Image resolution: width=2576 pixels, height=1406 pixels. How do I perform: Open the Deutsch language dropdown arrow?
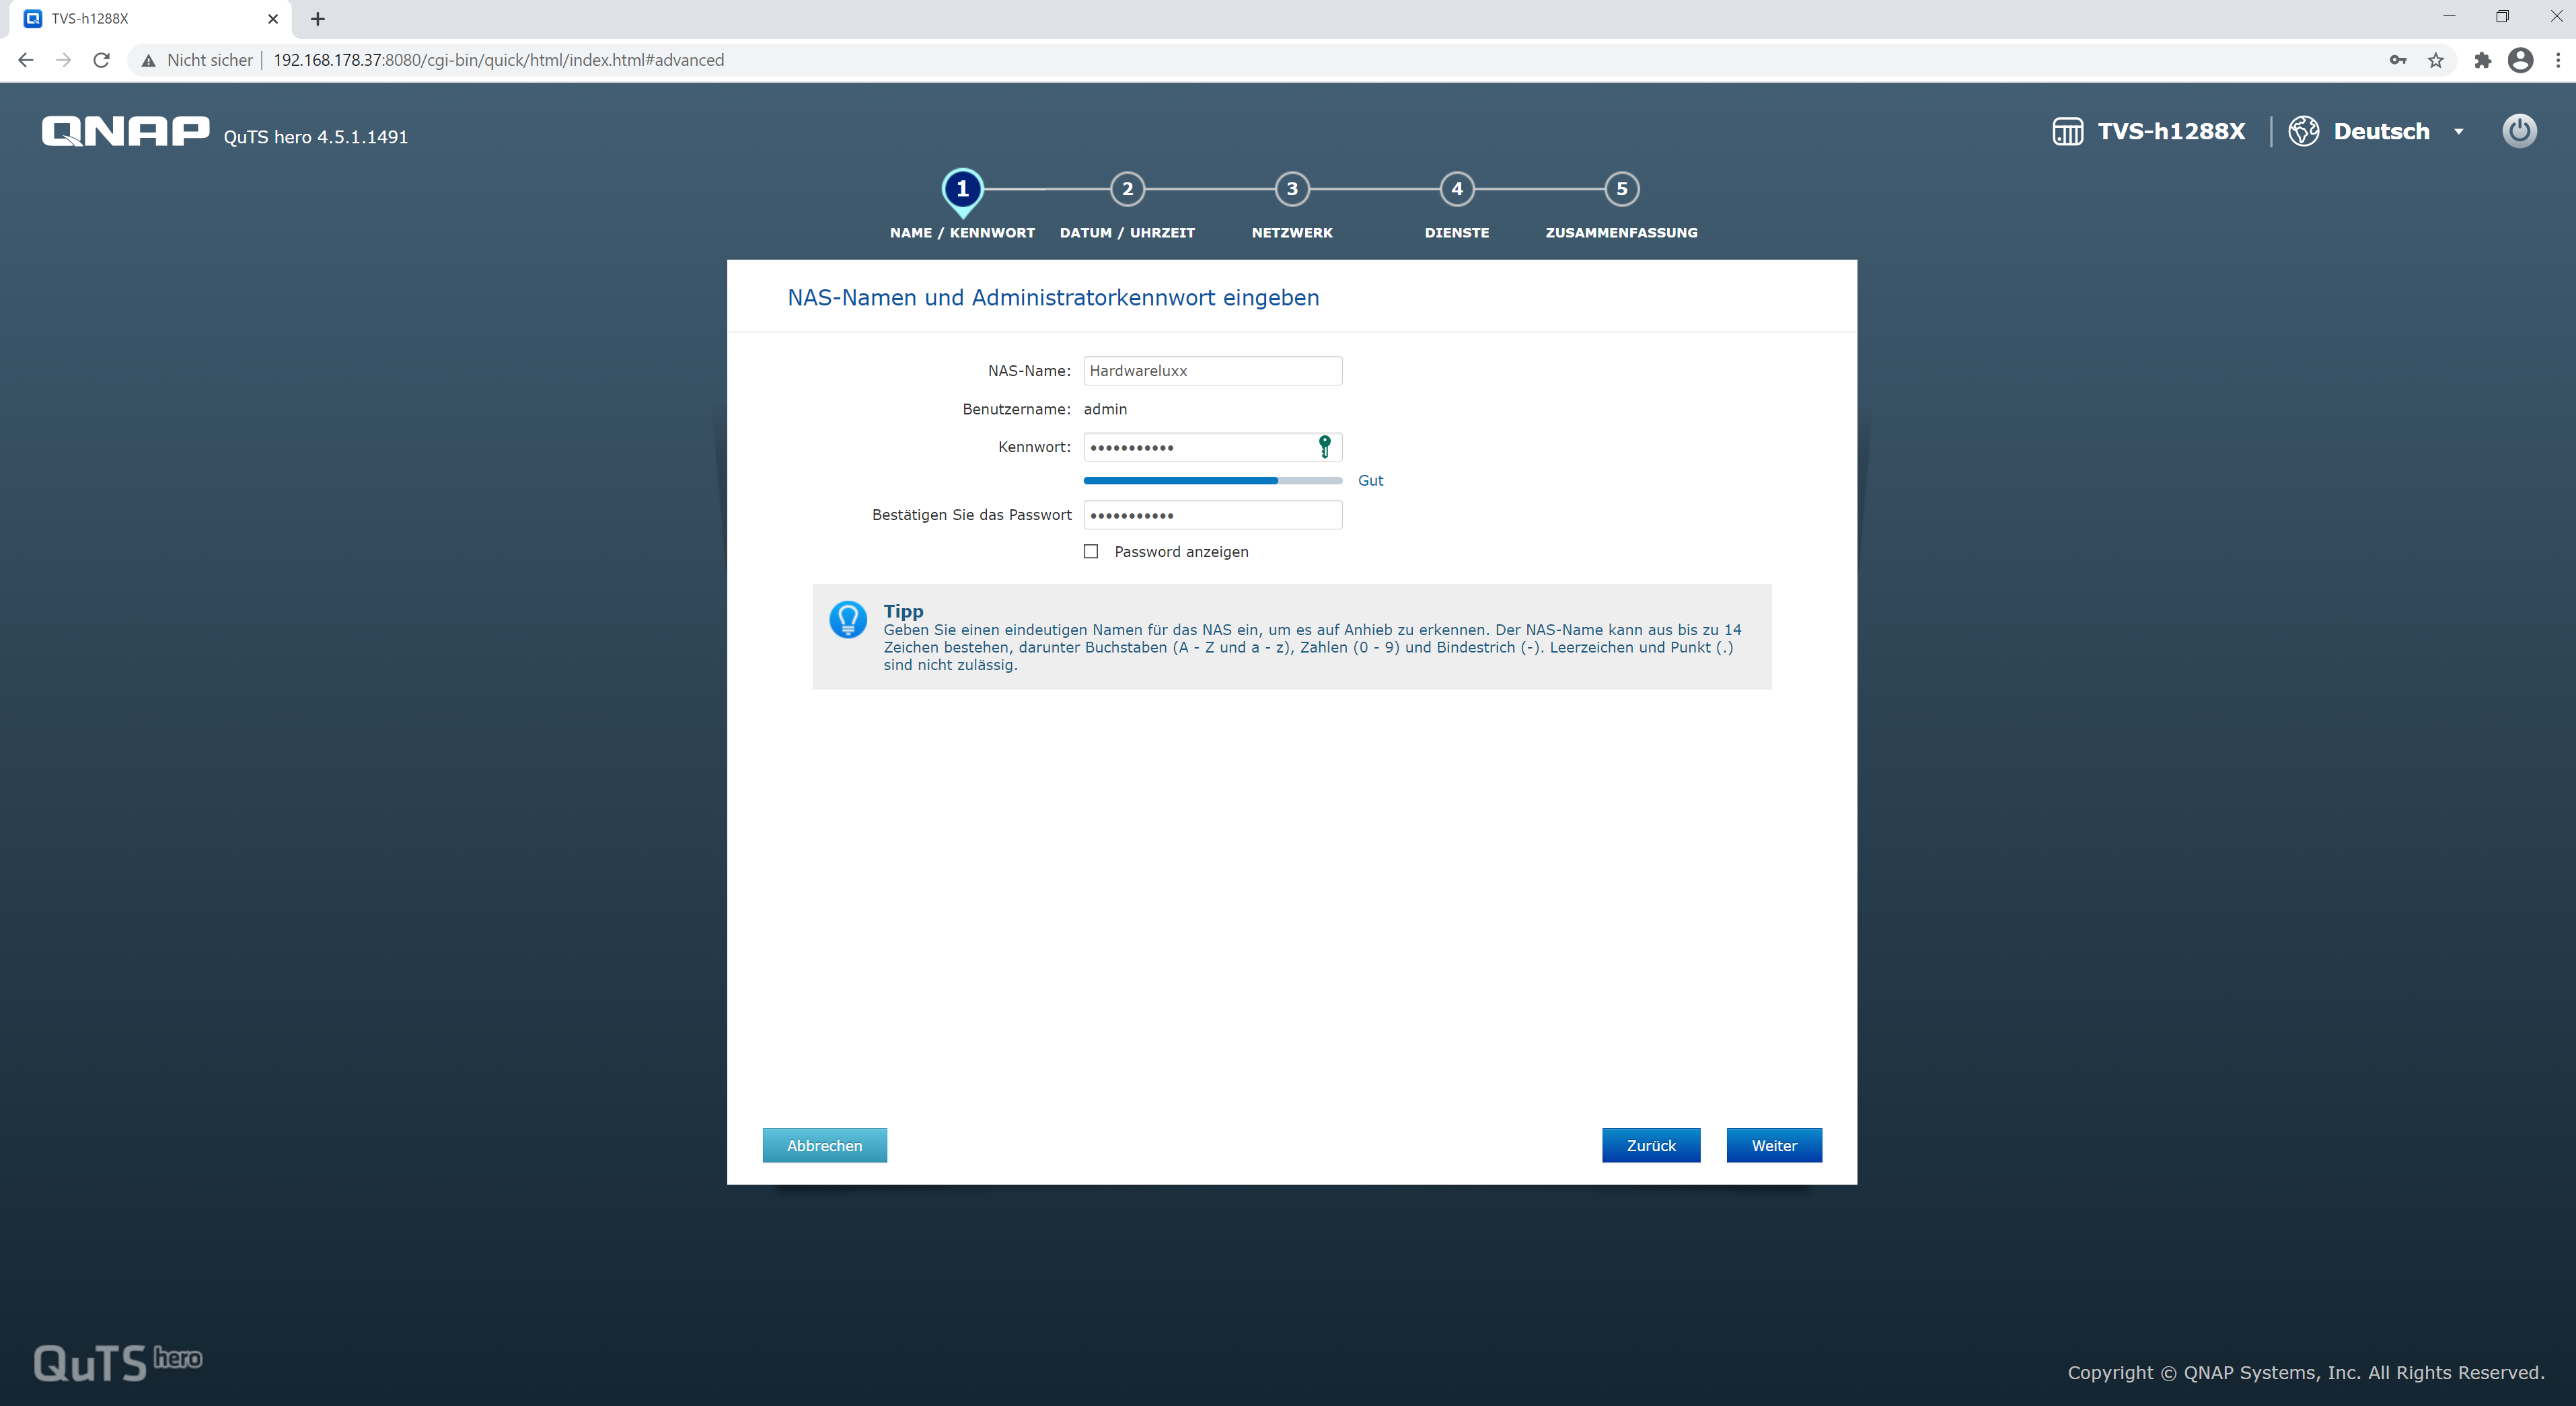click(x=2458, y=132)
